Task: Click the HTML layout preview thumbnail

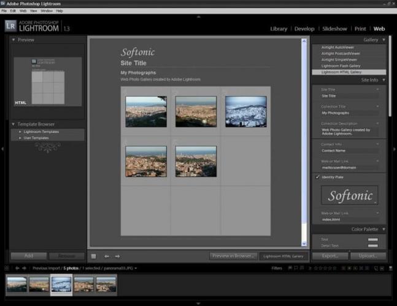Action: pyautogui.click(x=48, y=81)
